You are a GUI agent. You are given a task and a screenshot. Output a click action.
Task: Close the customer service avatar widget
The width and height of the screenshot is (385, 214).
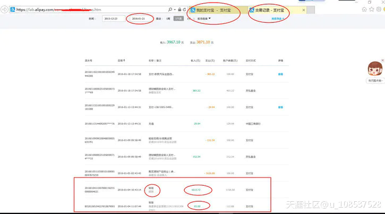pyautogui.click(x=382, y=60)
